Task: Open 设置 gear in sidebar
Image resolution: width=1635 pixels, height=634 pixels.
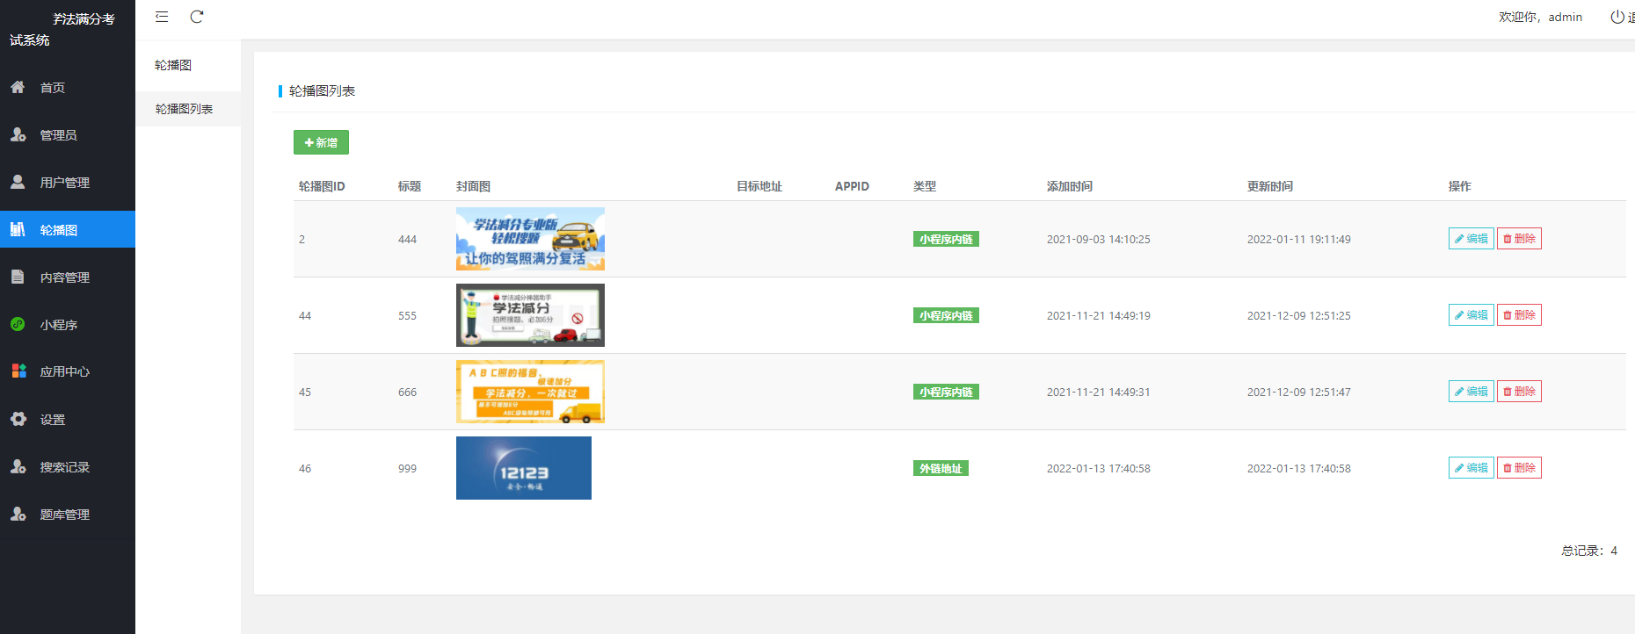Action: tap(18, 419)
